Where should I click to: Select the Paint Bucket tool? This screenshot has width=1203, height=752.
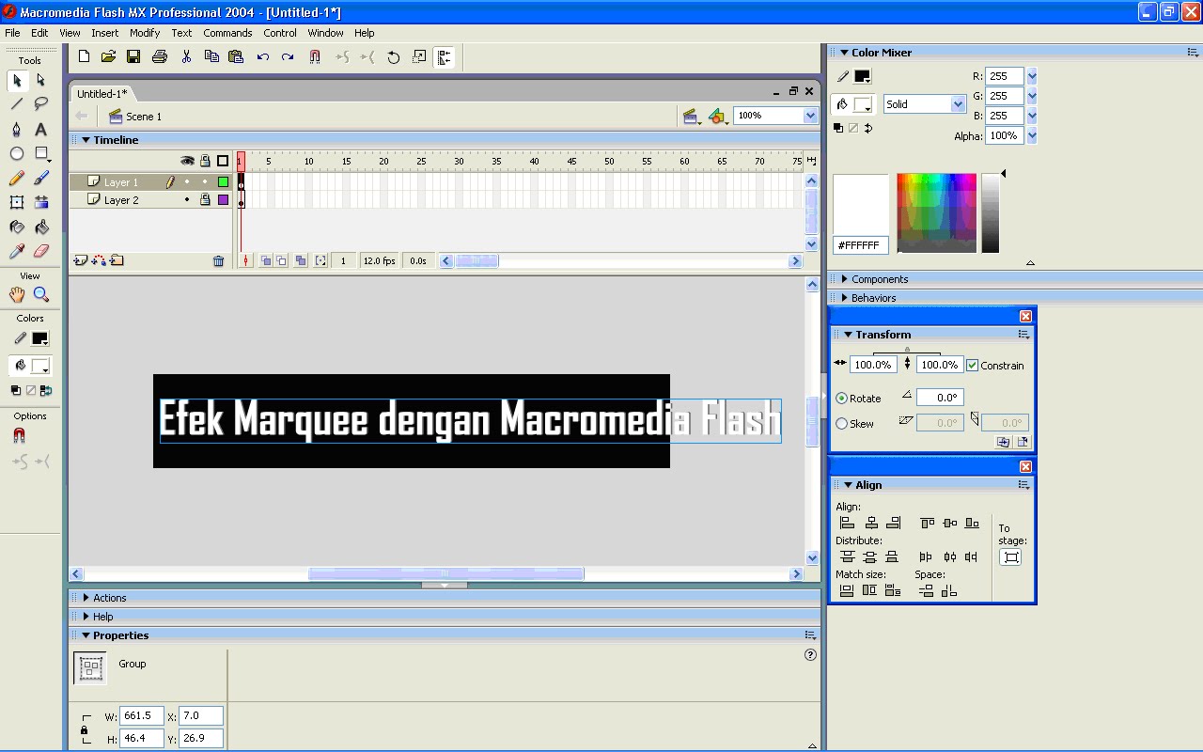tap(41, 227)
